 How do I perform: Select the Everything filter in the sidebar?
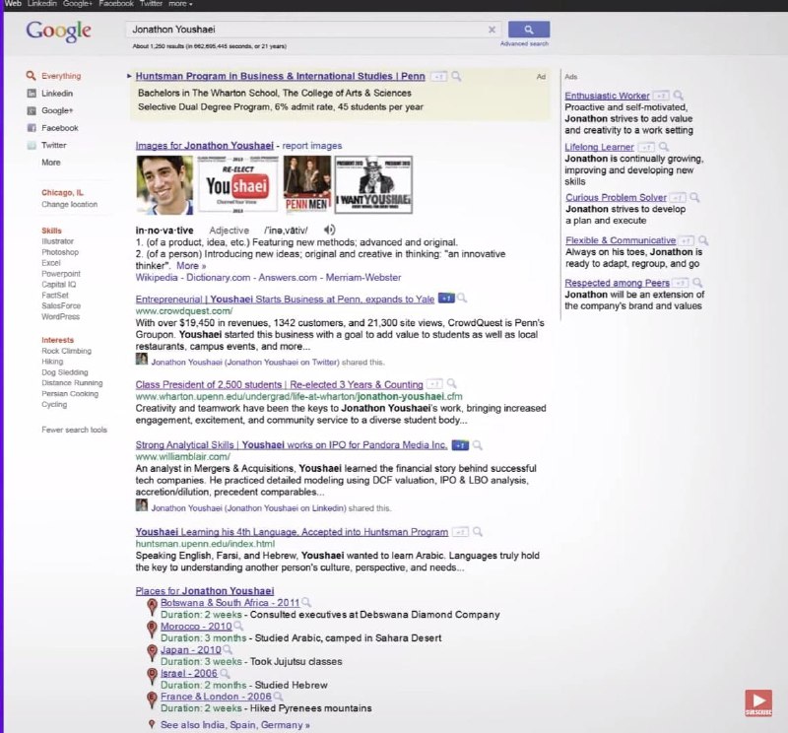tap(61, 76)
